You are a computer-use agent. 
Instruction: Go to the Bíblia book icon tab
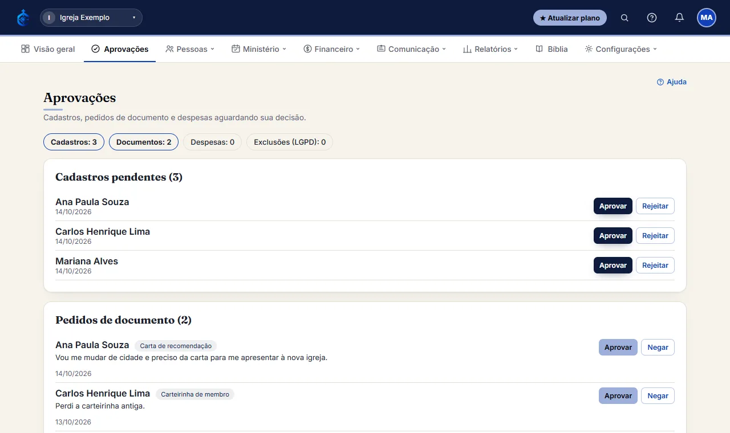point(551,49)
